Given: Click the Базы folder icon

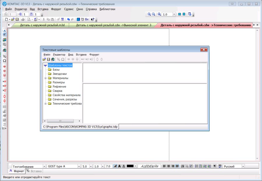Looking at the screenshot, I should click(49, 69).
